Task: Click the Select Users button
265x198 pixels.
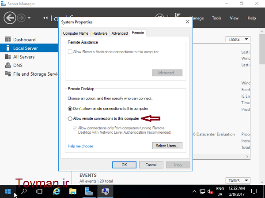Action: tap(167, 146)
